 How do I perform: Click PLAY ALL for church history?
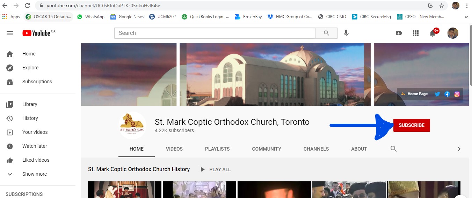click(x=215, y=169)
